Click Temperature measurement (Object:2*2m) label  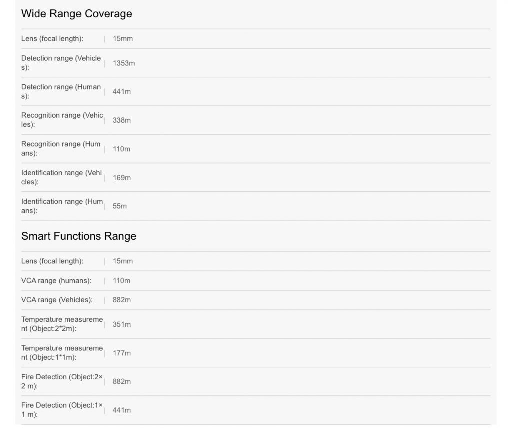(x=62, y=324)
